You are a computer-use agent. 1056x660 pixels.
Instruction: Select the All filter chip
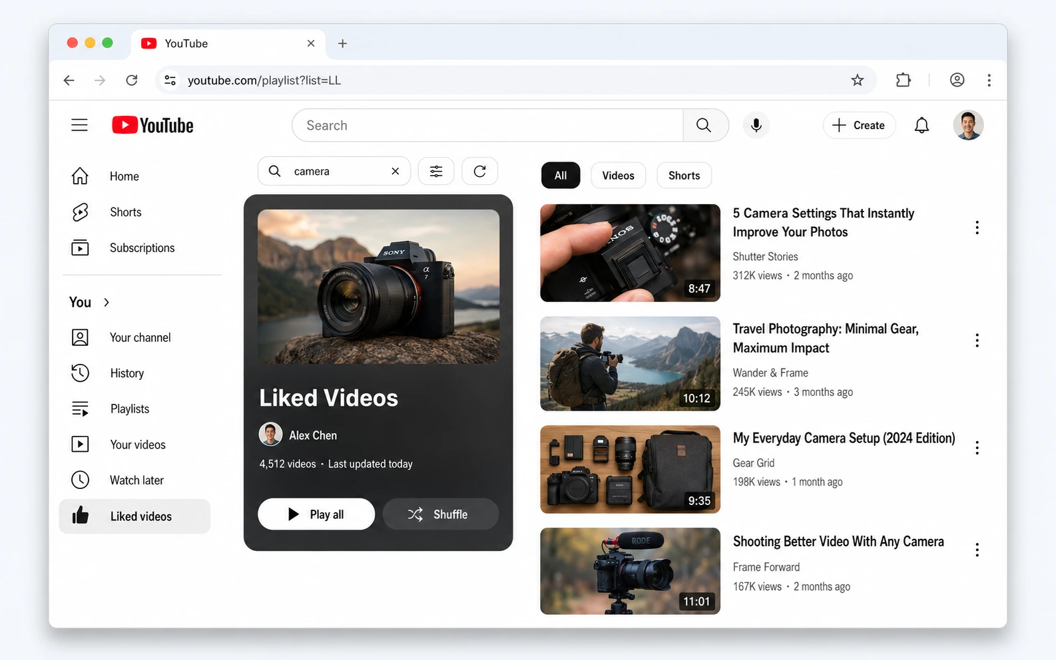(561, 176)
